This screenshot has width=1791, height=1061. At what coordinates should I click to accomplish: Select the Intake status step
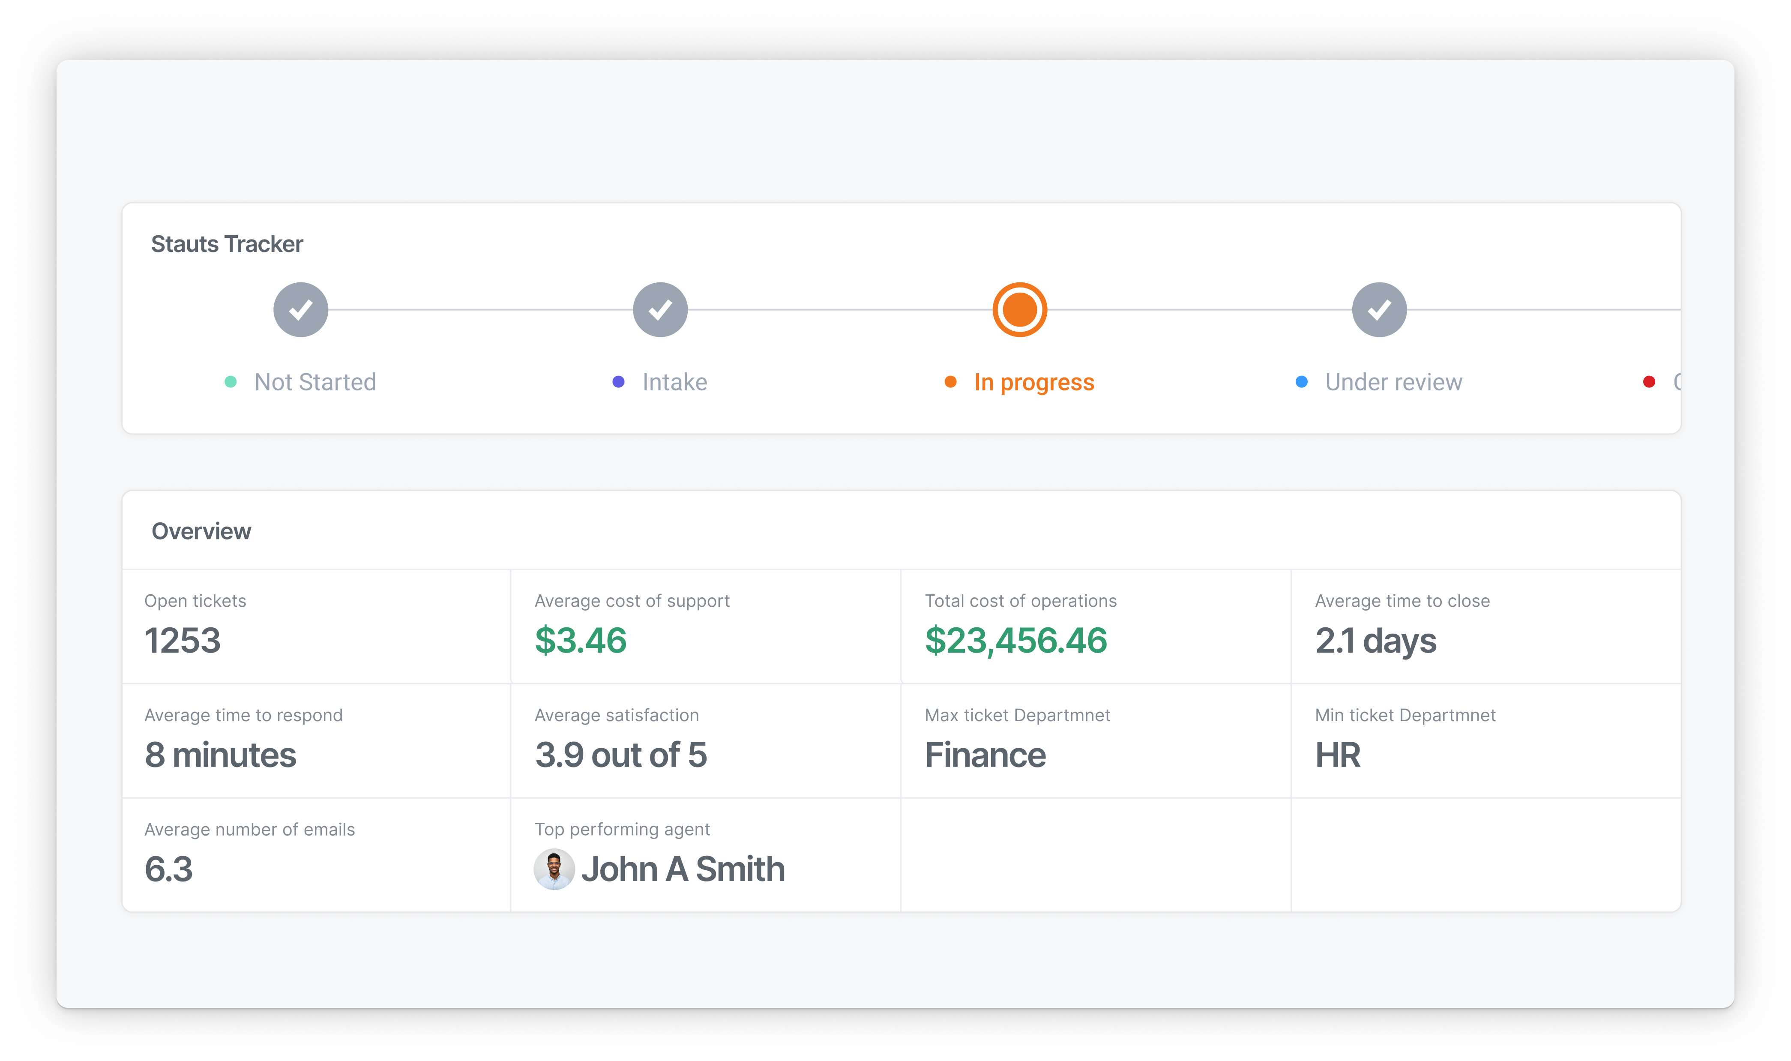674,382
